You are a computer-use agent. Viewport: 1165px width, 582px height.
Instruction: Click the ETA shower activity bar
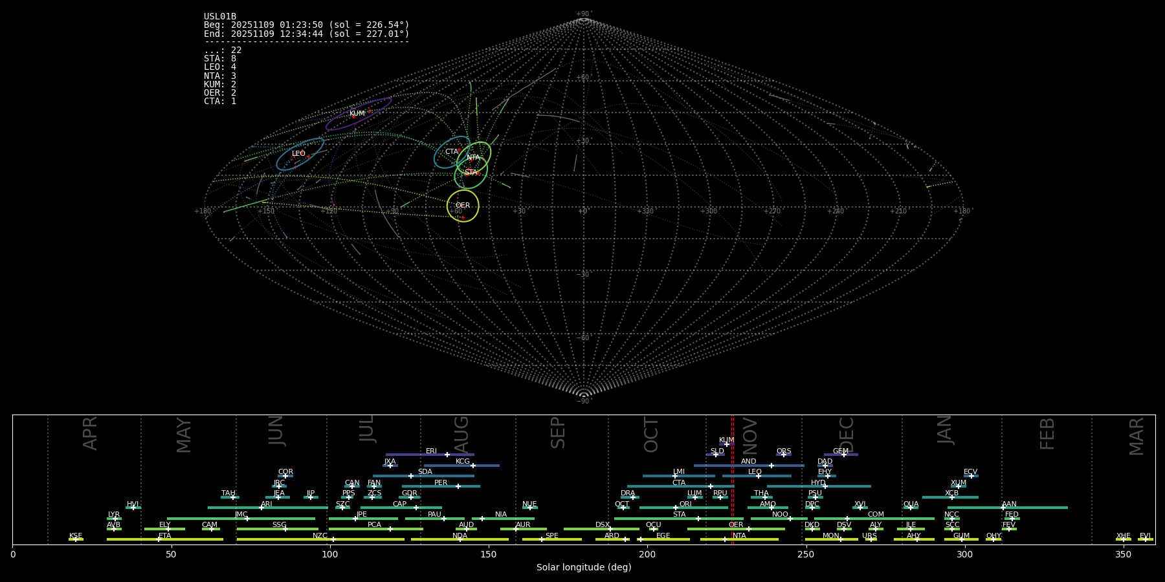tap(164, 539)
